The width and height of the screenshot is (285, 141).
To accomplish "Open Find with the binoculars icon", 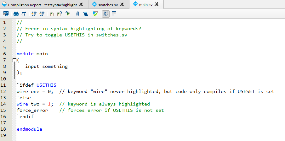I will (x=16, y=14).
